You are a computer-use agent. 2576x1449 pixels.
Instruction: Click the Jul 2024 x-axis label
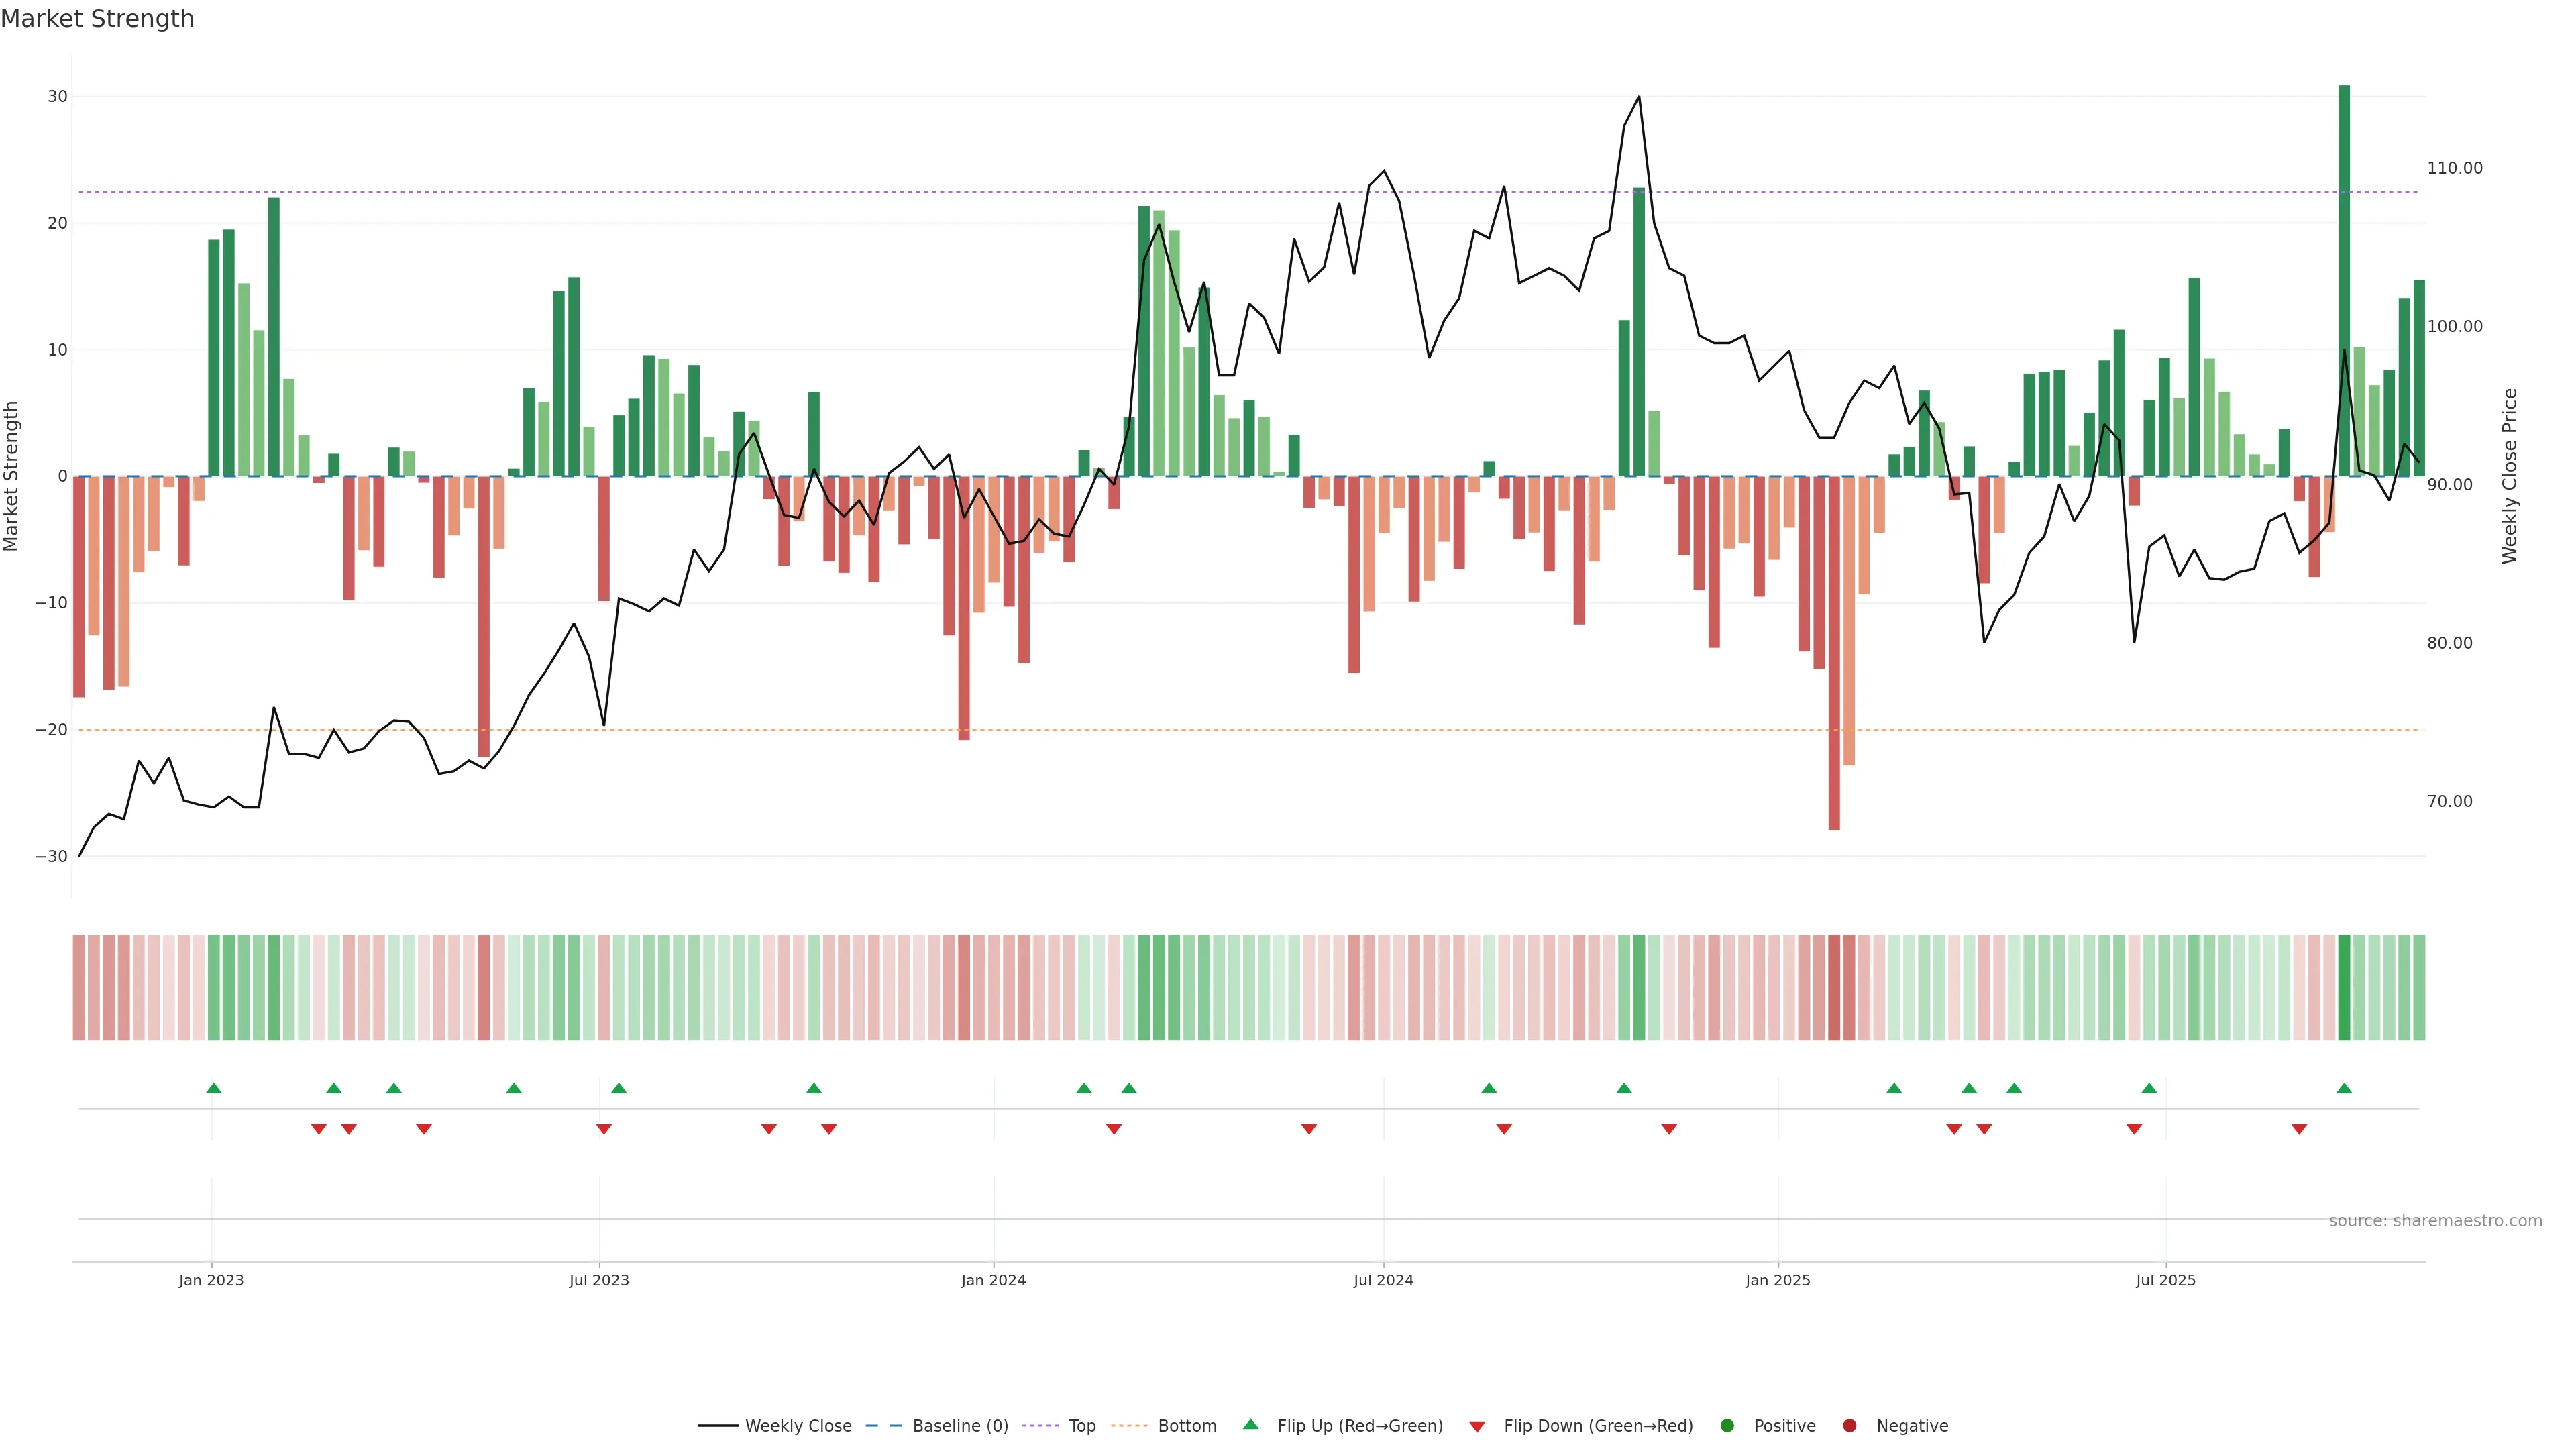(1383, 1280)
